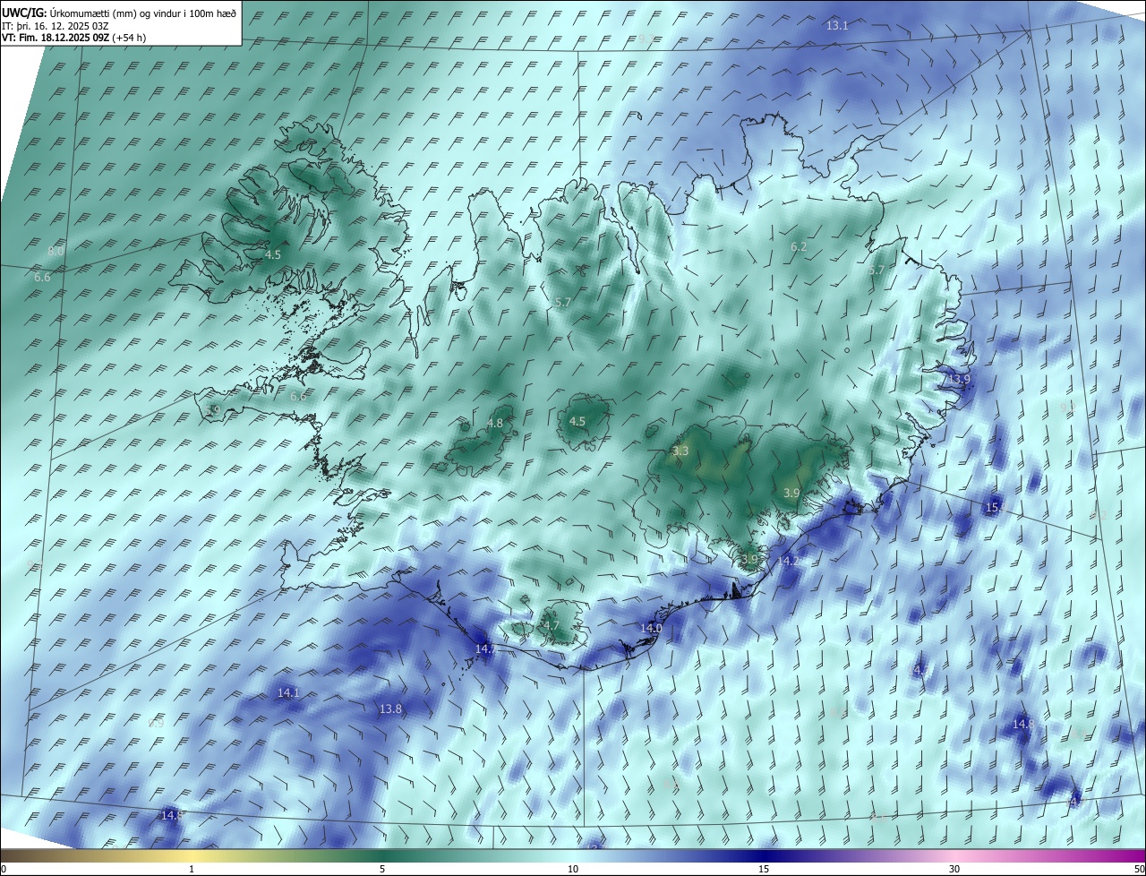Click the 14.7 value near the southwest shoreline

(485, 648)
